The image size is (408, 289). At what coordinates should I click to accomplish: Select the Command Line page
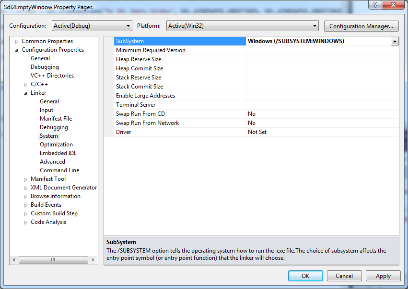click(x=59, y=170)
